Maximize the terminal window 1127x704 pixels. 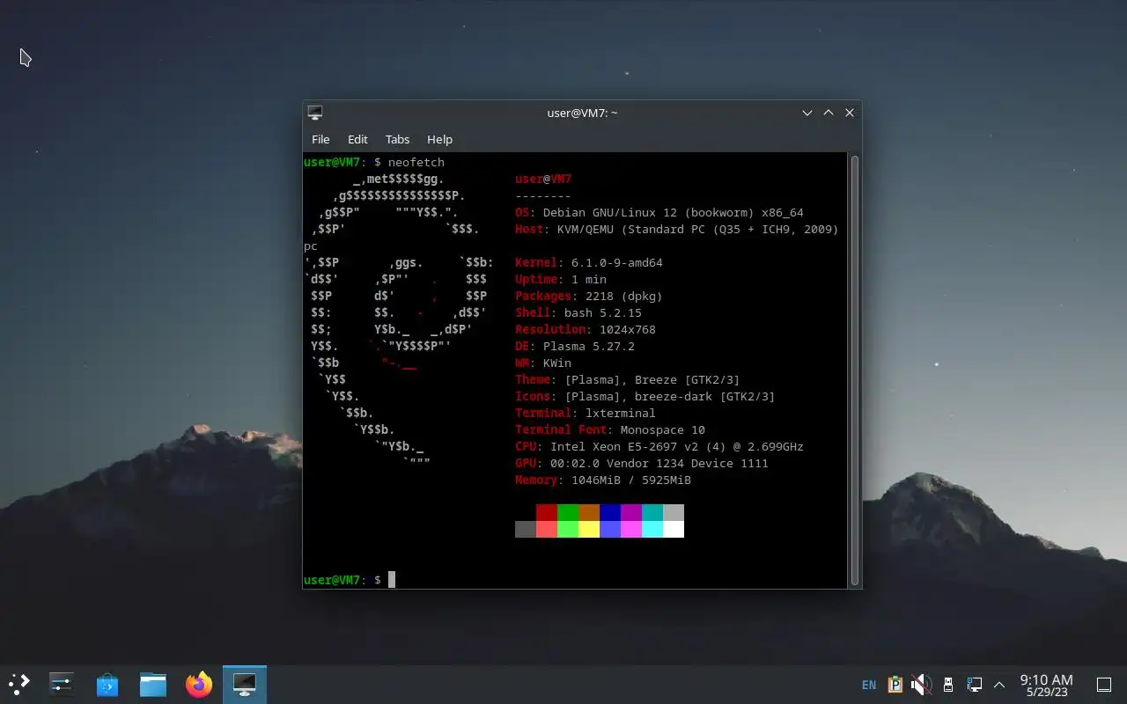coord(829,113)
